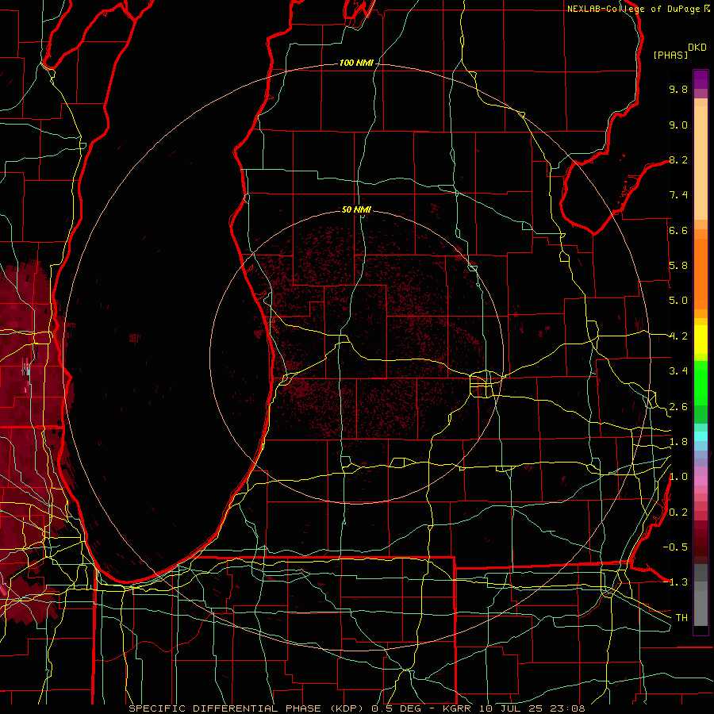Click the [PHAS] label near the legend
Viewport: 714px width, 714px height.
click(670, 56)
